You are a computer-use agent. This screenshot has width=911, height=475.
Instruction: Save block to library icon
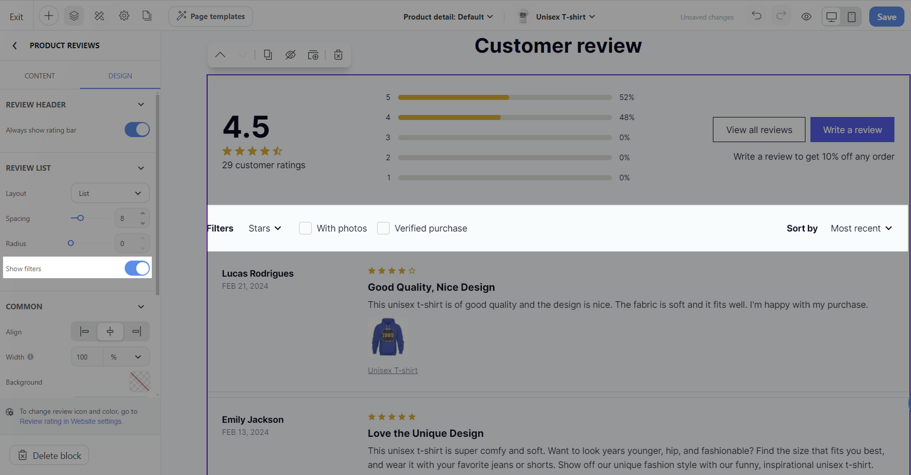(x=313, y=55)
